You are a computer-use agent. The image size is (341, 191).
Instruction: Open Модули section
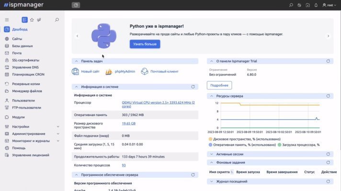[18, 117]
